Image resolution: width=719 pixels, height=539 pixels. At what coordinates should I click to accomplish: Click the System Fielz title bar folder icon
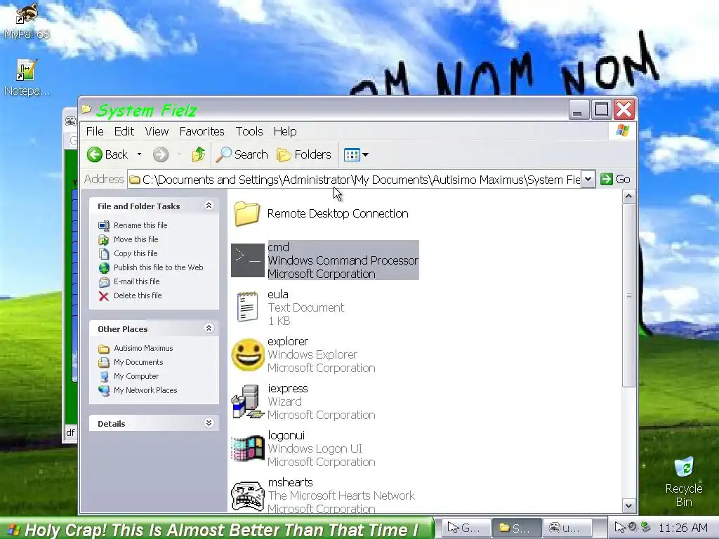point(86,109)
